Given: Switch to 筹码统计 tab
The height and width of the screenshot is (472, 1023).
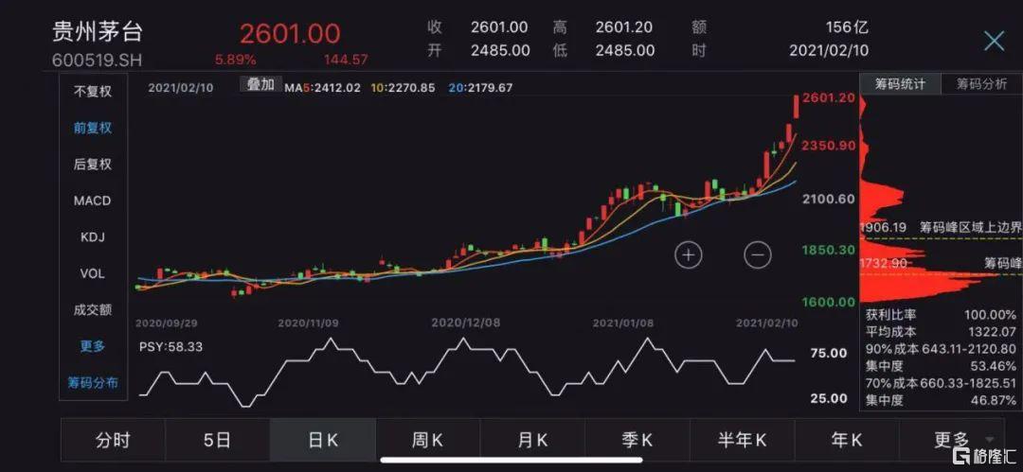Looking at the screenshot, I should click(901, 85).
